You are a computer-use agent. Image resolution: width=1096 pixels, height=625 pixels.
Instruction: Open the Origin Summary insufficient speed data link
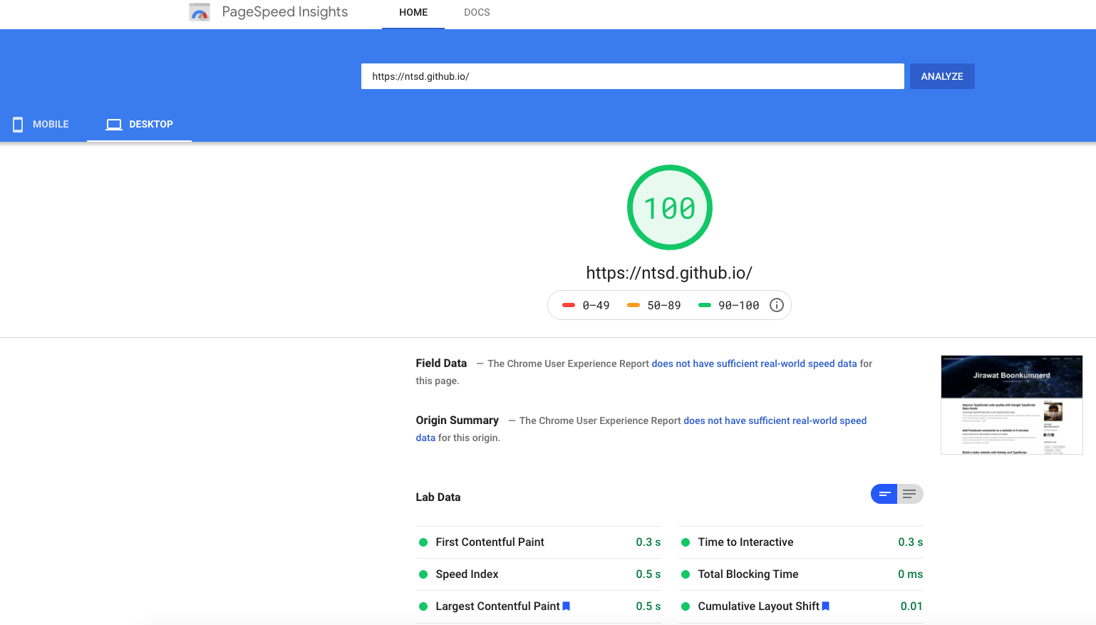[775, 420]
